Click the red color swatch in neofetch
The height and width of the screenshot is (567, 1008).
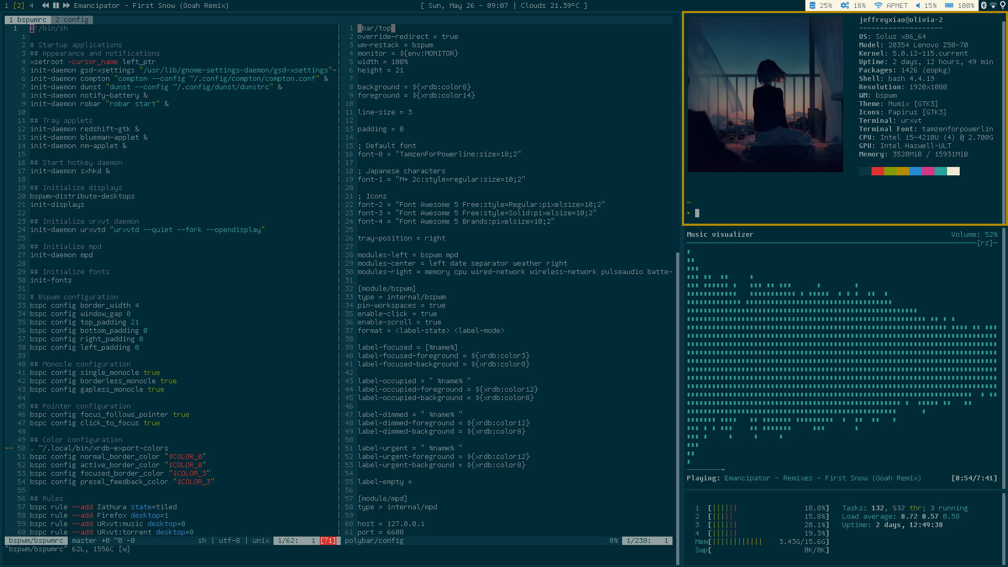tap(877, 171)
